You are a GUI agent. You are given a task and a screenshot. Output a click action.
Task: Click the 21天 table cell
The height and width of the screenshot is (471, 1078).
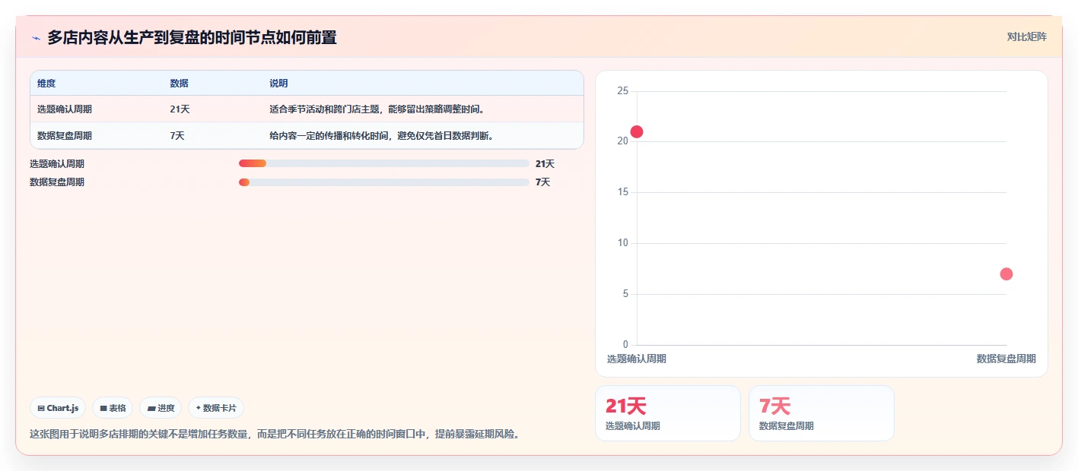pos(180,109)
